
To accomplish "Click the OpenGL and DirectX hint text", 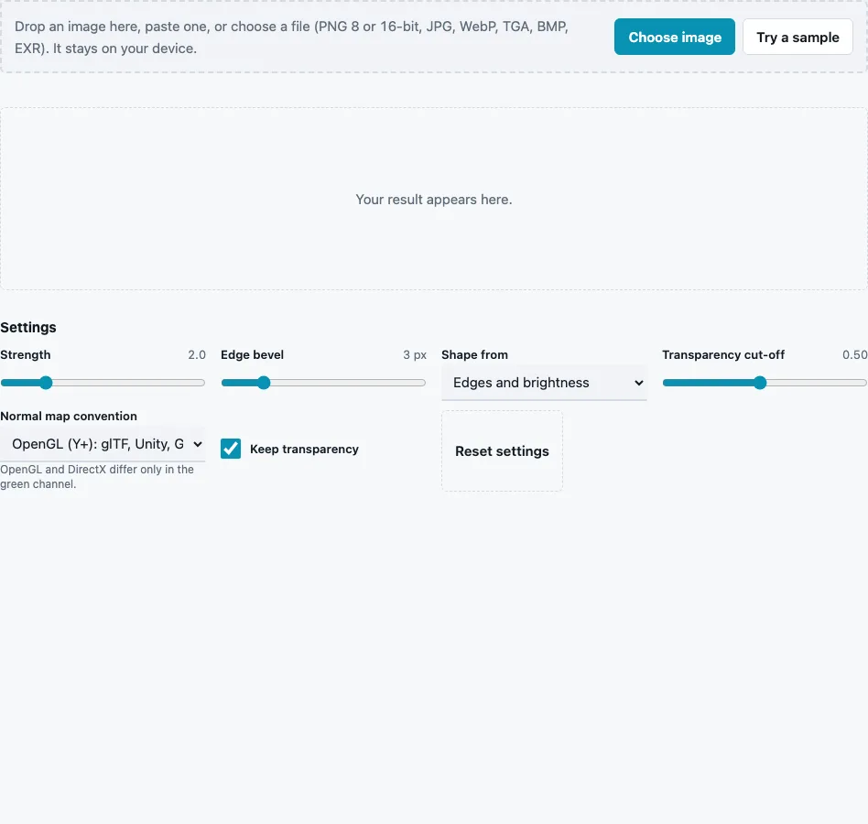I will tap(97, 476).
